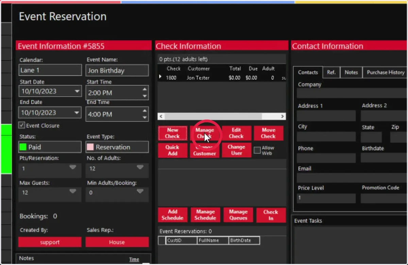The width and height of the screenshot is (408, 265).
Task: Click the Check In button
Action: tap(271, 215)
